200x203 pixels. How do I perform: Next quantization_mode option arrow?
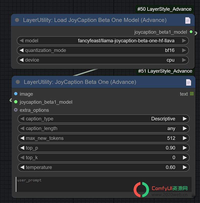tap(184, 50)
